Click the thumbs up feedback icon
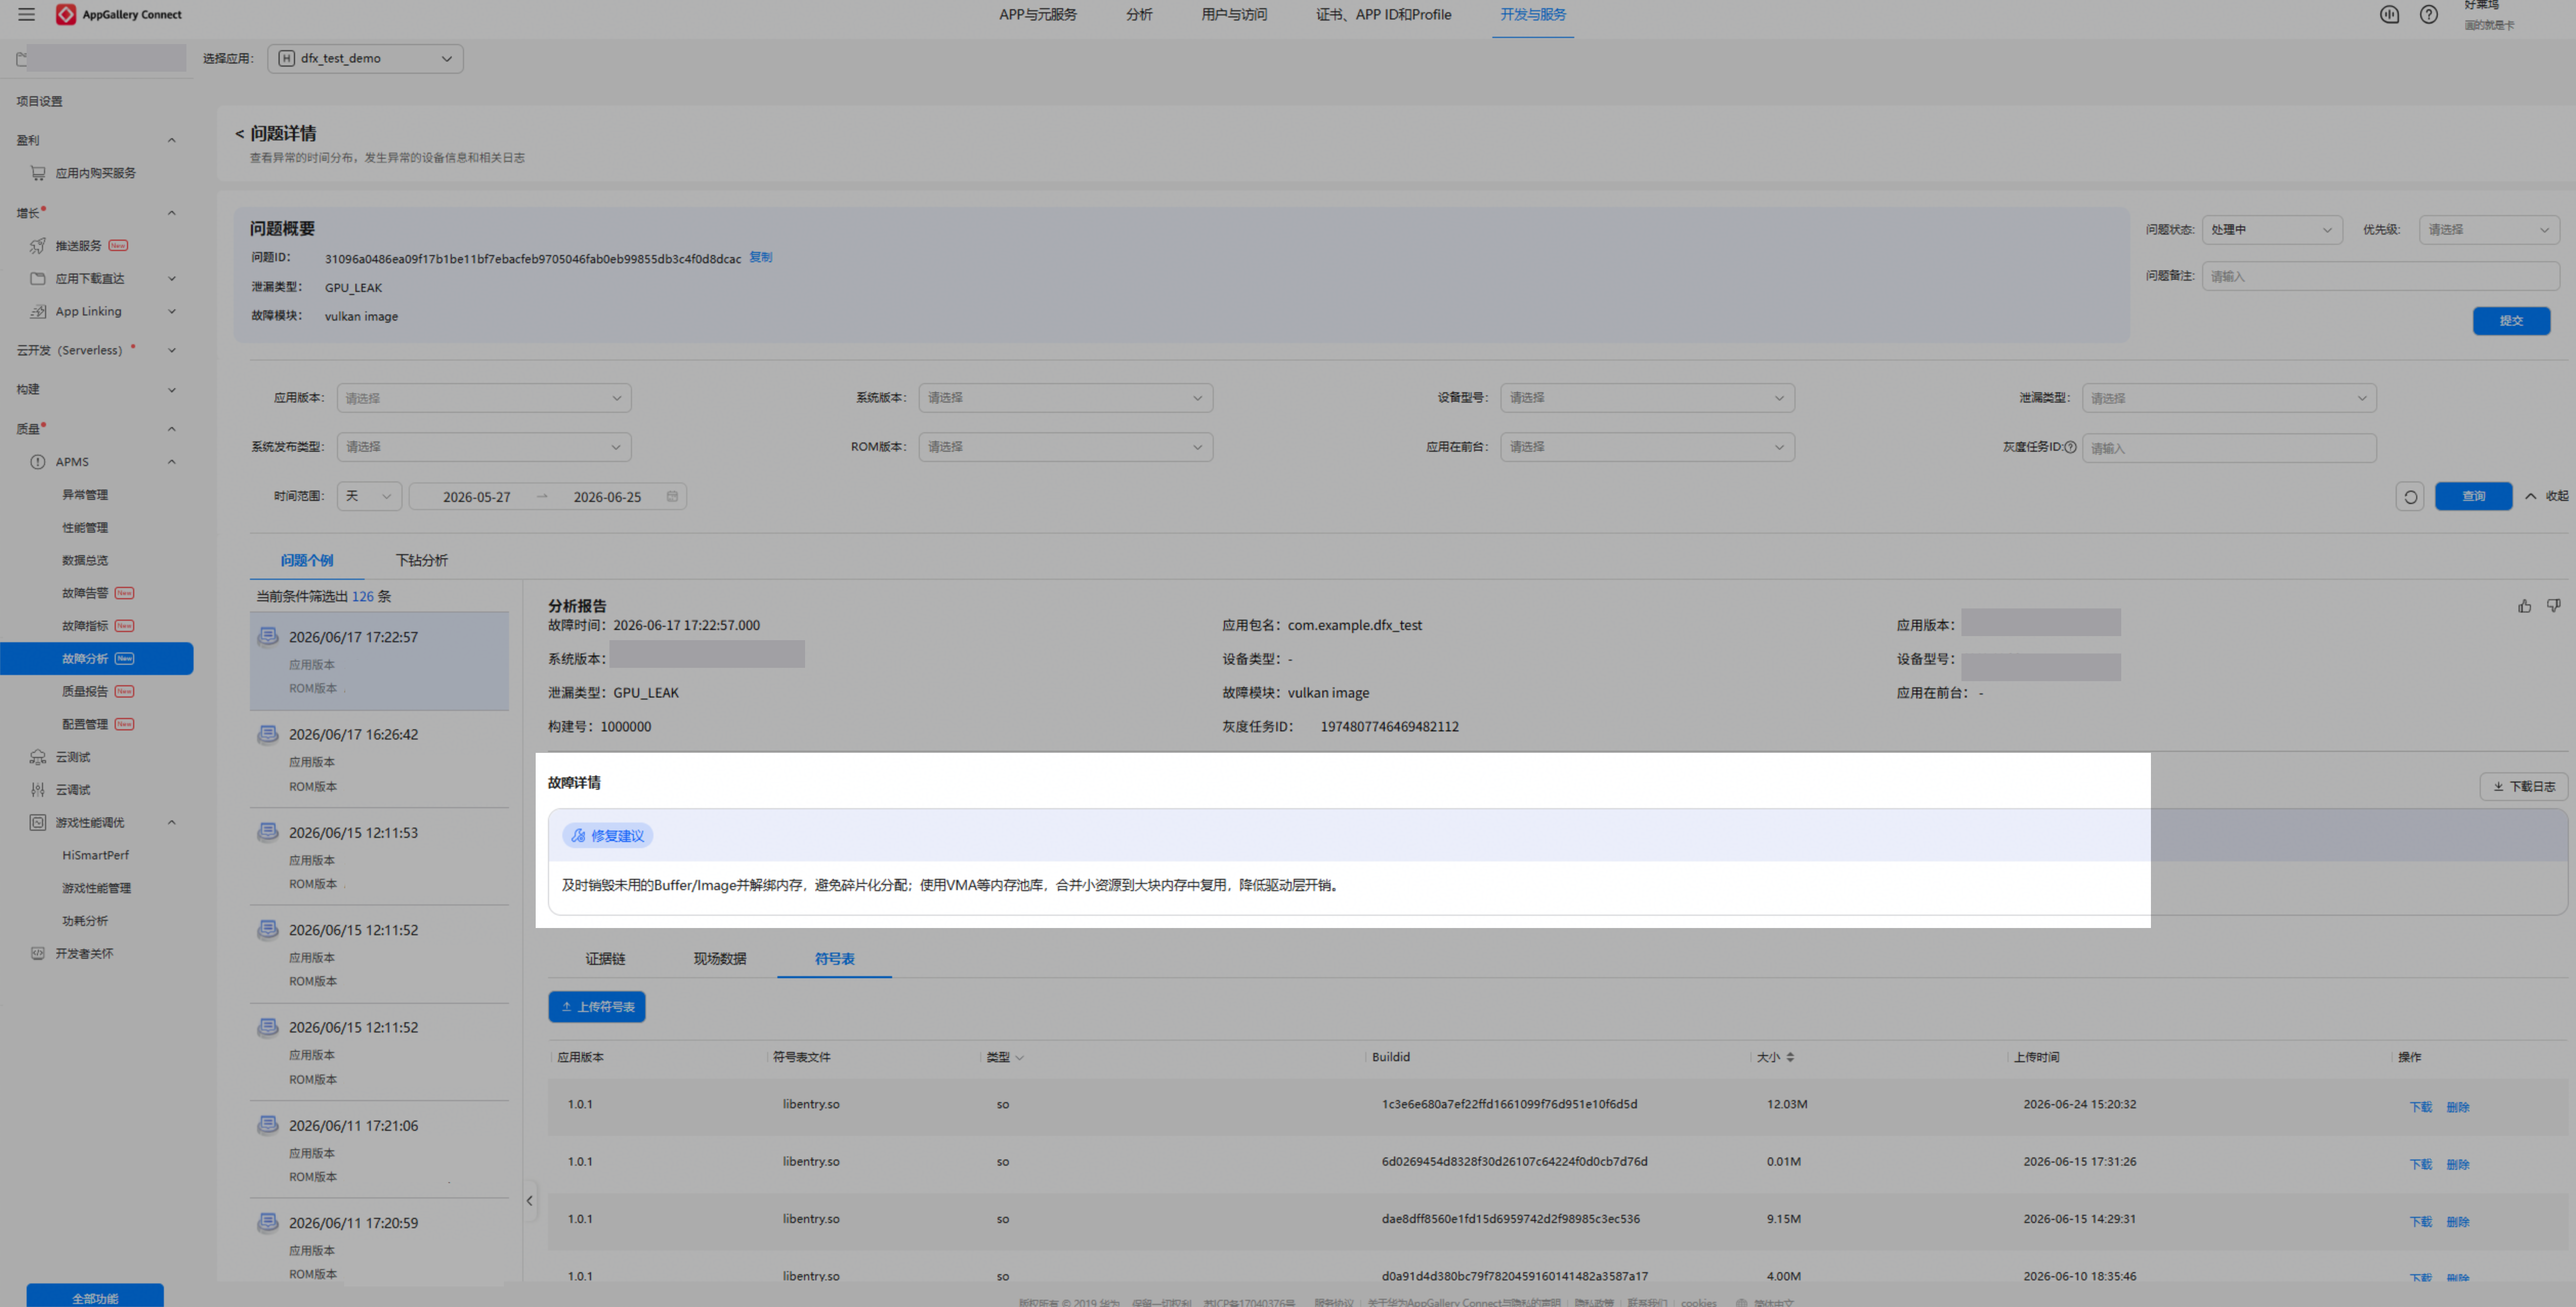 (x=2524, y=606)
